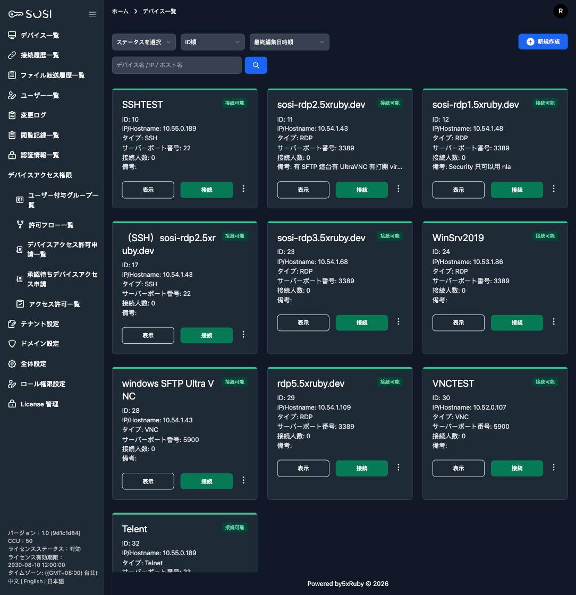576x595 pixels.
Task: Click the SOSI key logo
Action: tap(30, 14)
